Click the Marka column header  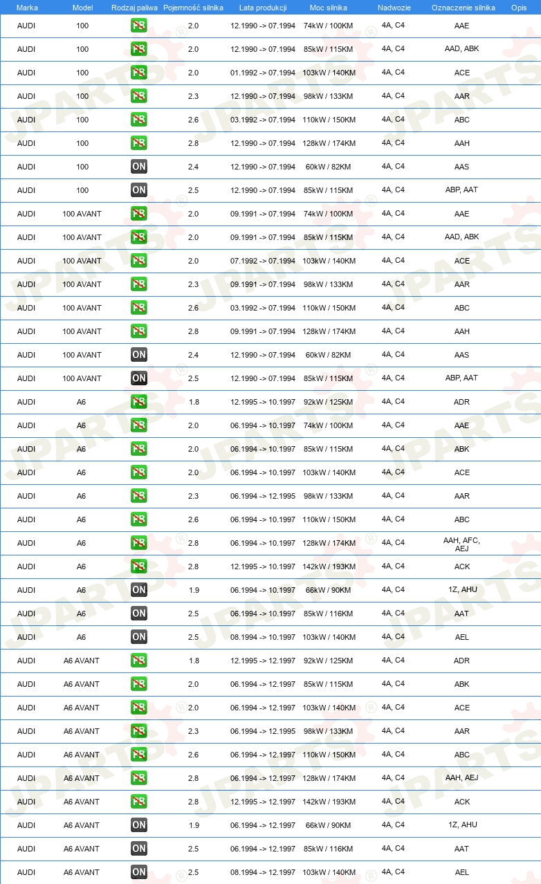click(27, 8)
